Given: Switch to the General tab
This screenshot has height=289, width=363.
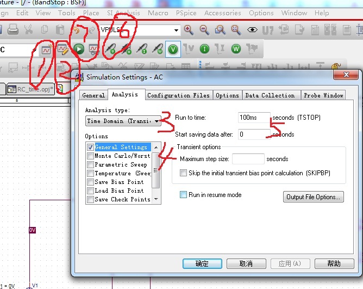Looking at the screenshot, I should [x=93, y=95].
